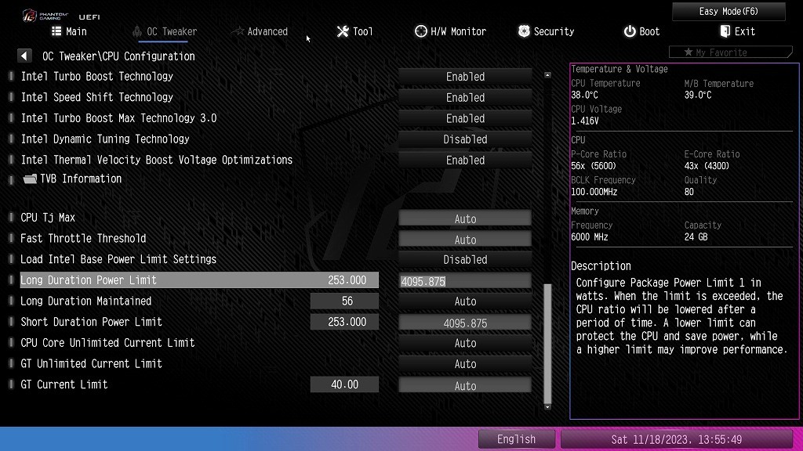
Task: Click the TVB Information folder icon
Action: click(x=30, y=179)
